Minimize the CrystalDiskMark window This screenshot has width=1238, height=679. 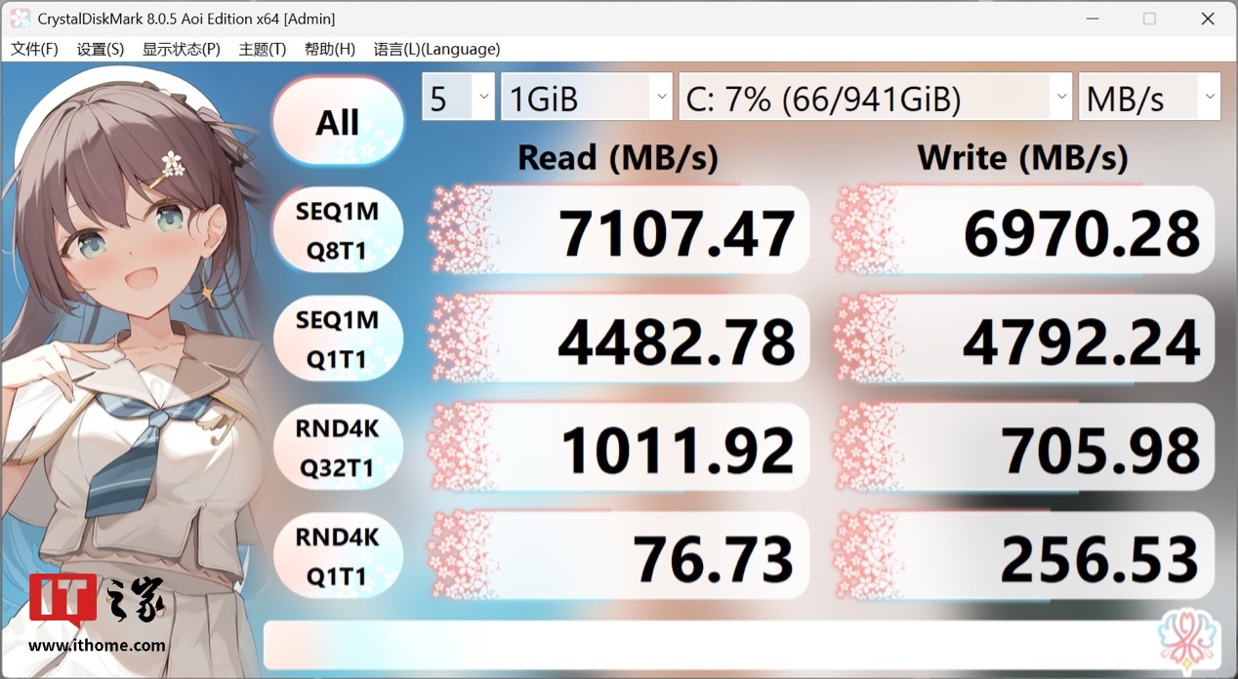click(x=1093, y=19)
